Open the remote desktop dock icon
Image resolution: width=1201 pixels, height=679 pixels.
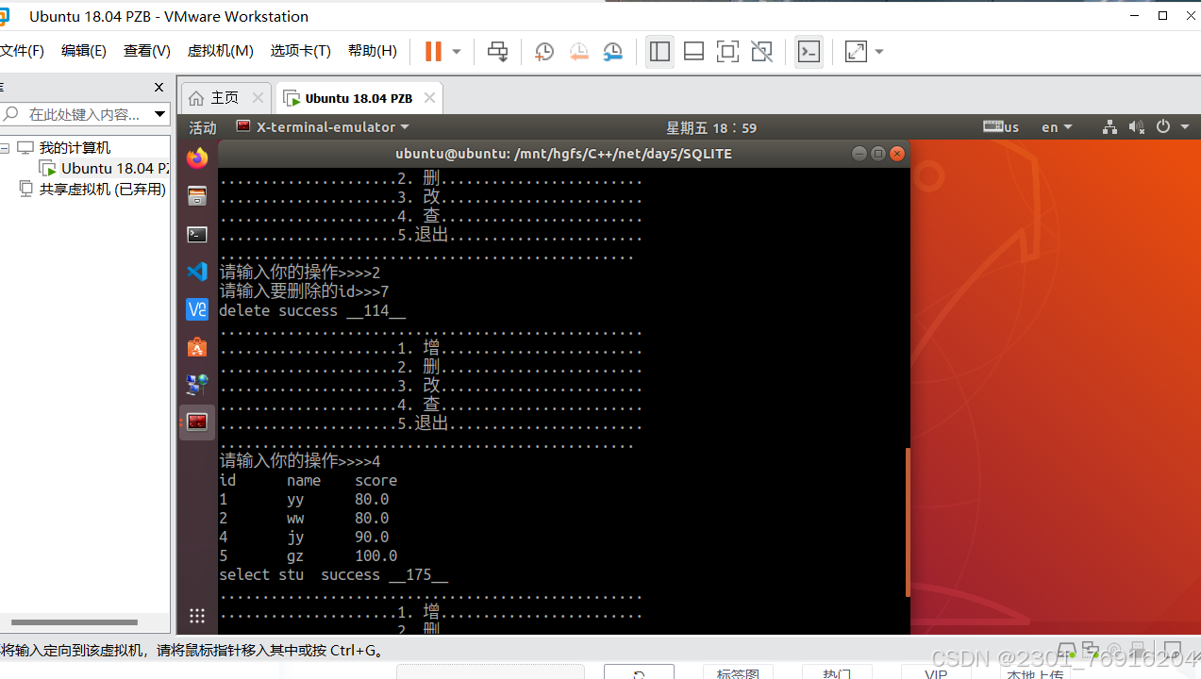click(x=197, y=385)
